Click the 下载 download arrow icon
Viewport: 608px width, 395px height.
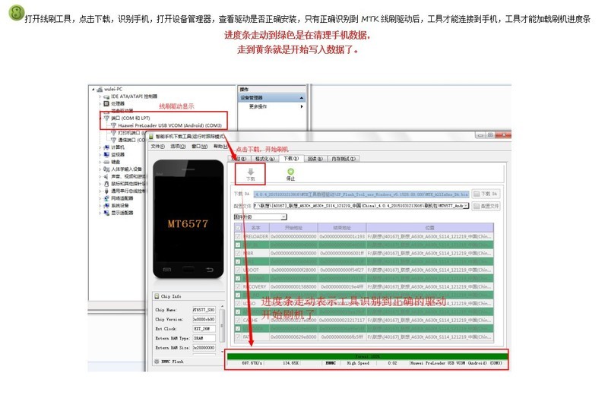251,172
